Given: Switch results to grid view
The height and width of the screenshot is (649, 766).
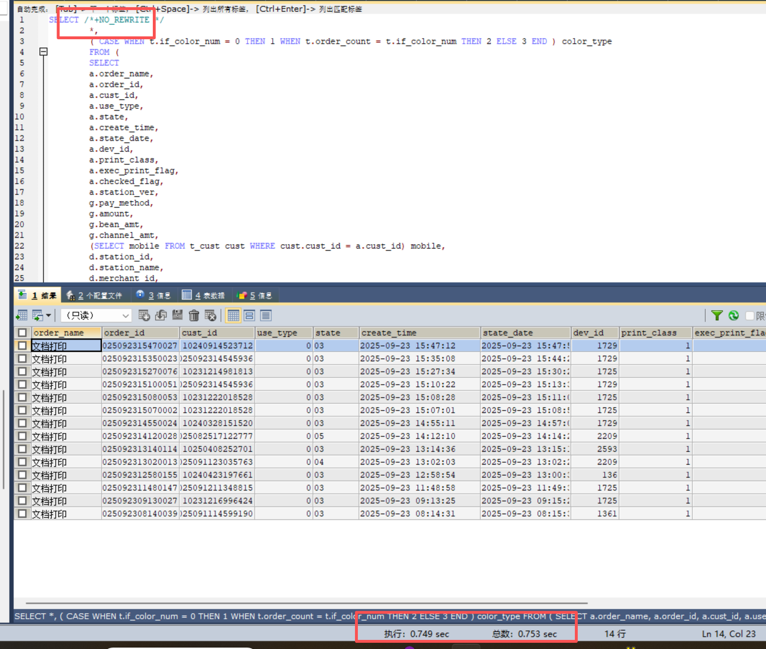Looking at the screenshot, I should [x=233, y=315].
